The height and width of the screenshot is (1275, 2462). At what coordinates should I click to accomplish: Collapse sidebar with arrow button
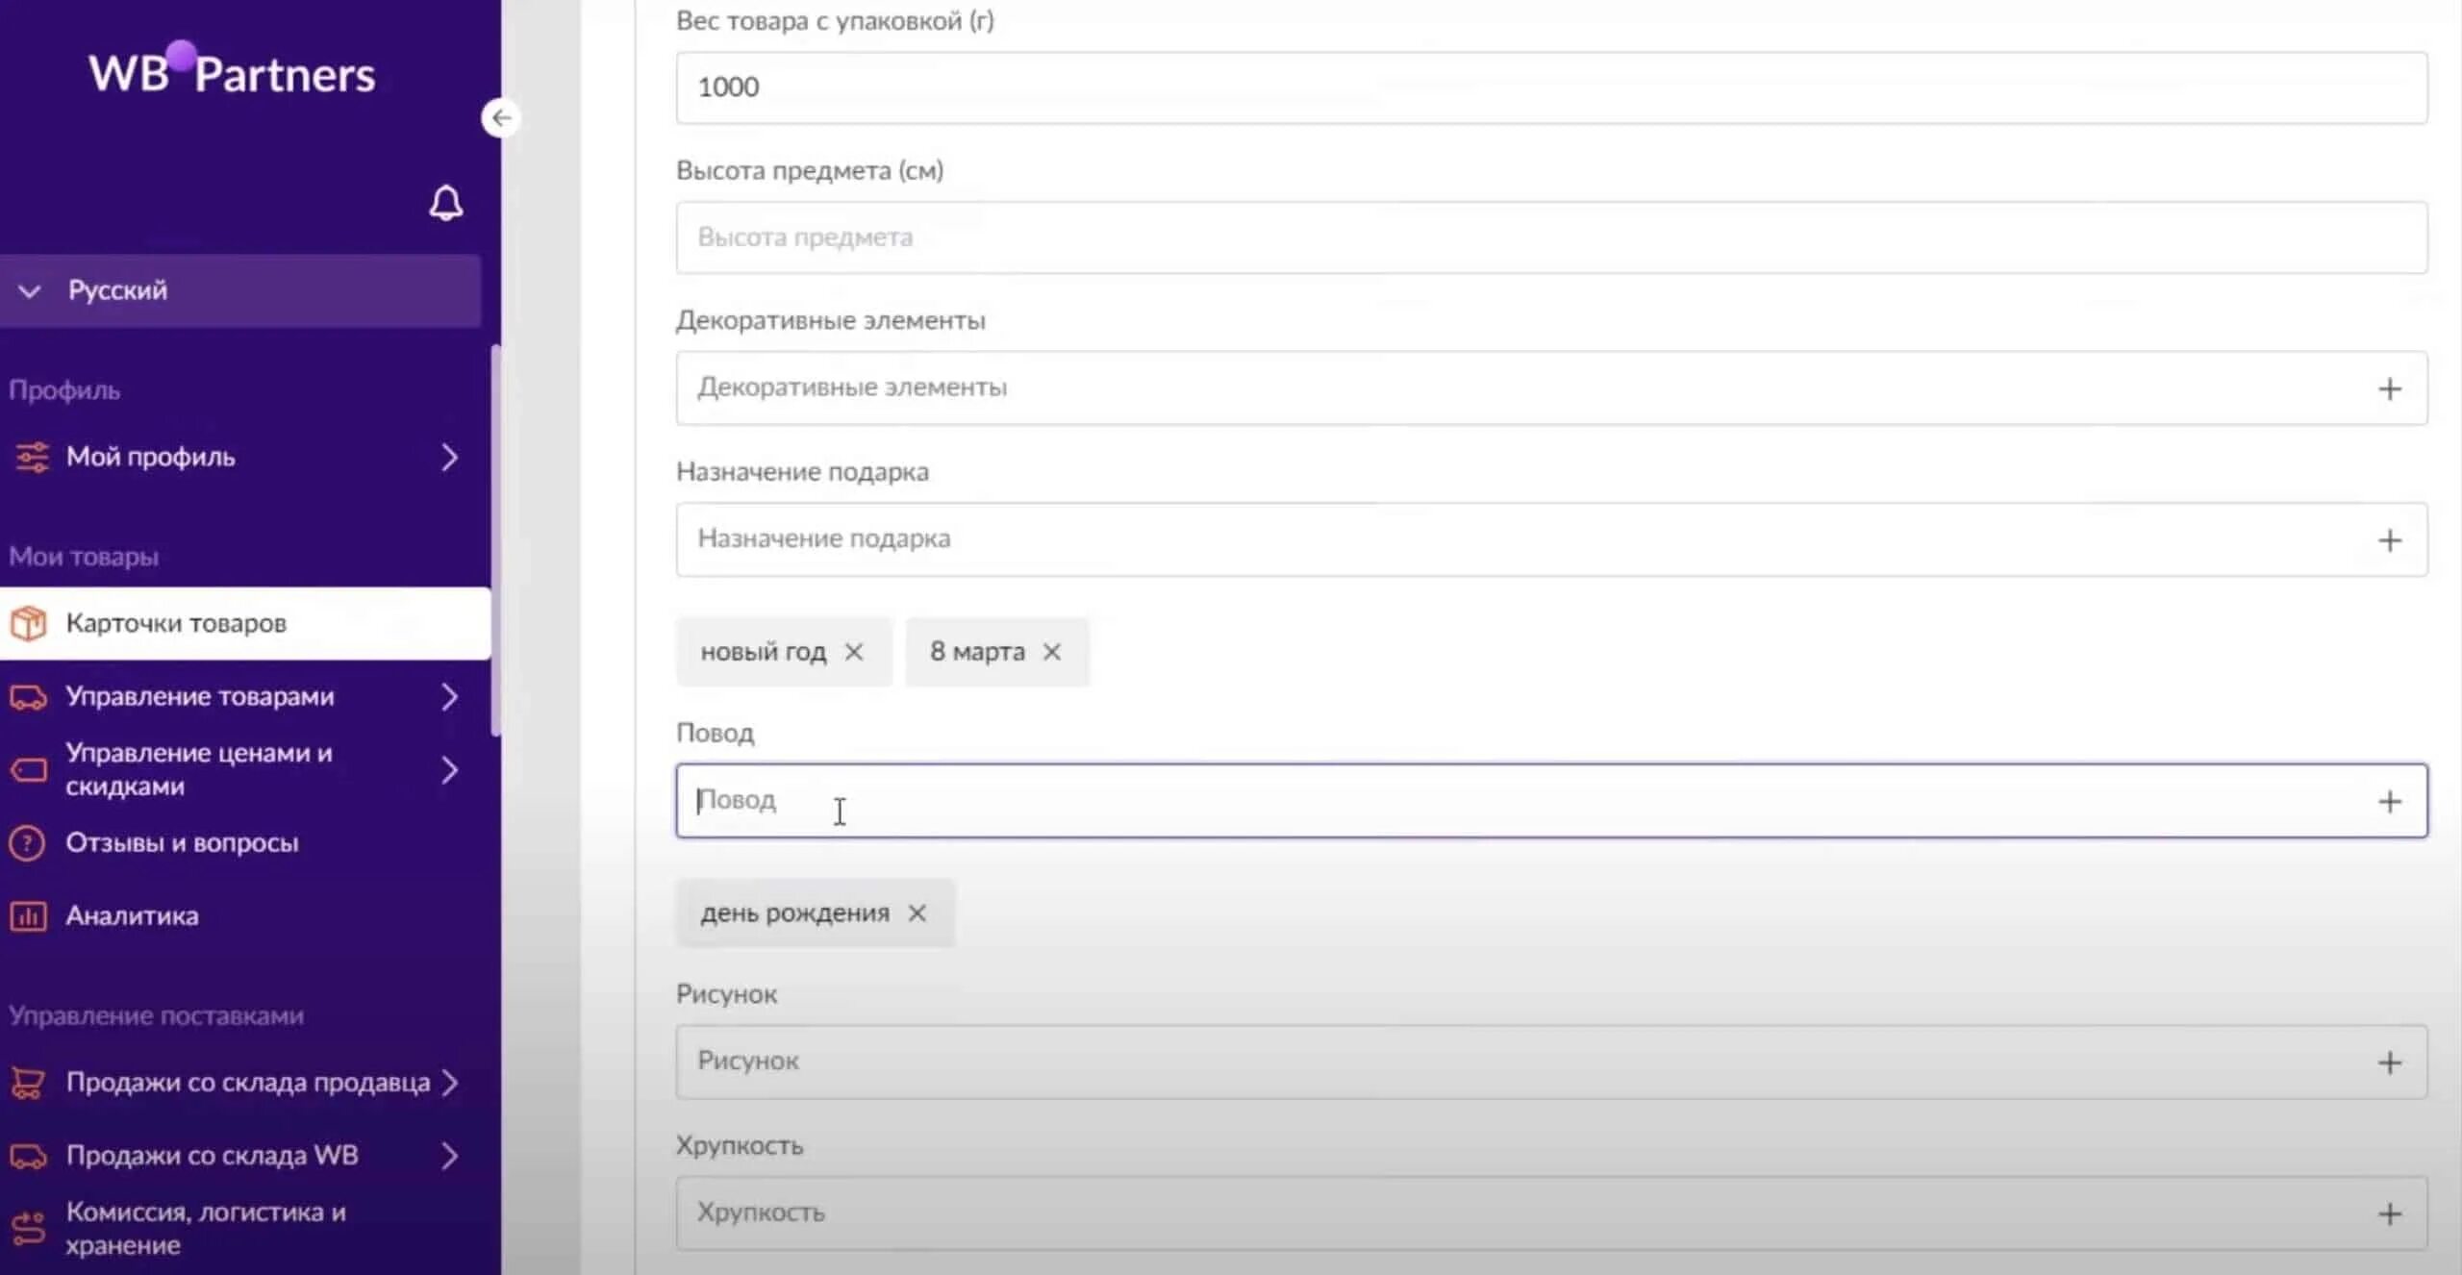(500, 118)
